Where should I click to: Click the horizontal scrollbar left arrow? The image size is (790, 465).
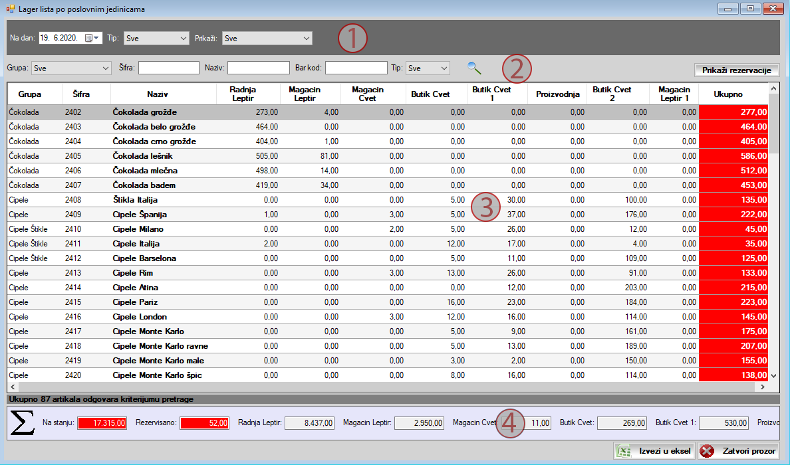[x=13, y=387]
